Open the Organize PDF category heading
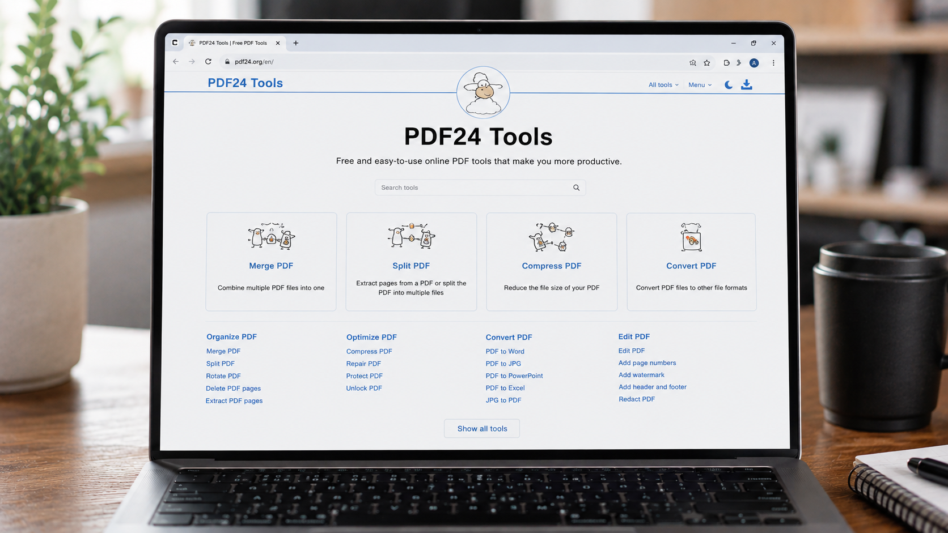Viewport: 948px width, 533px height. 231,336
